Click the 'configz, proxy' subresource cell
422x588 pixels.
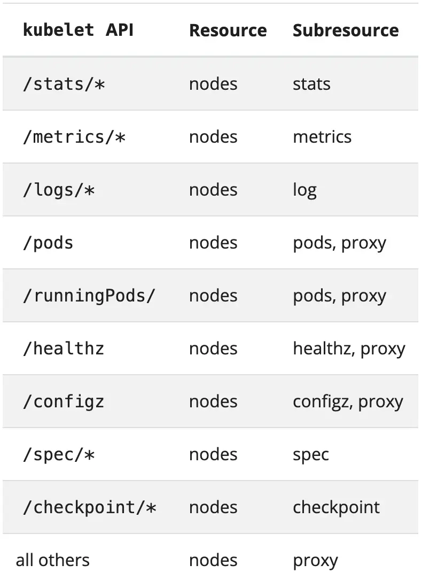point(348,402)
